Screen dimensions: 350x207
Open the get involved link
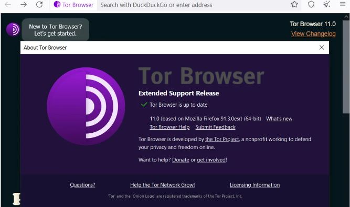[211, 160]
